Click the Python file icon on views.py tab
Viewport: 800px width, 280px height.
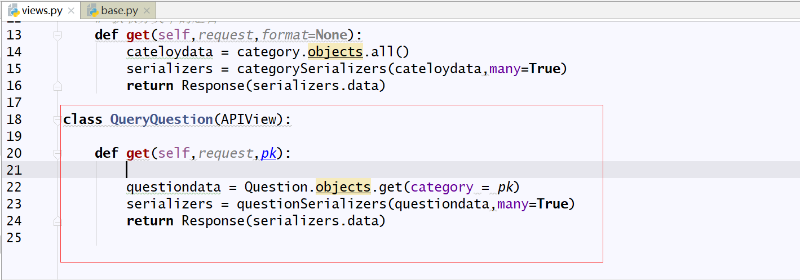14,10
